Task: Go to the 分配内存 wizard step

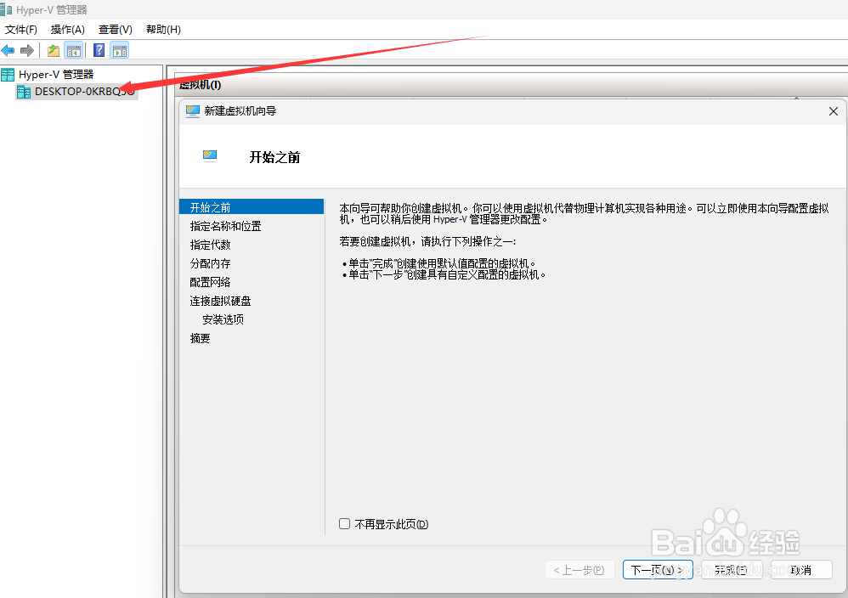Action: [x=211, y=263]
